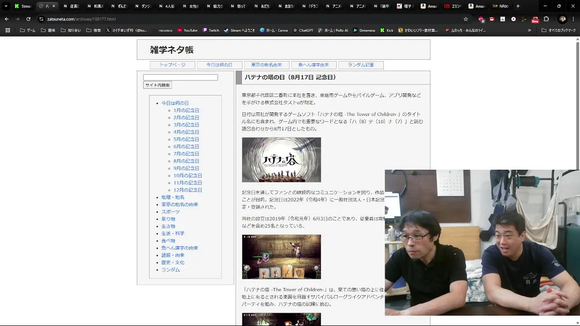Click the 雑学ネタ帳 site title

pyautogui.click(x=172, y=50)
